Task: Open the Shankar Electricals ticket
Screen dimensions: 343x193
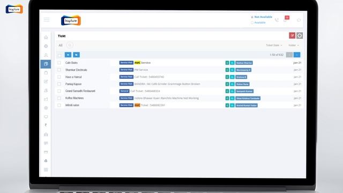Action: pos(76,70)
